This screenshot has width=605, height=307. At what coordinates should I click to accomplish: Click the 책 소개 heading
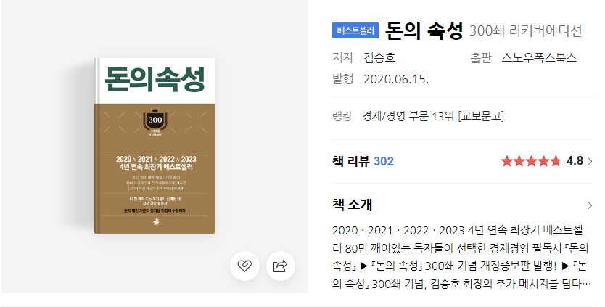tap(352, 205)
